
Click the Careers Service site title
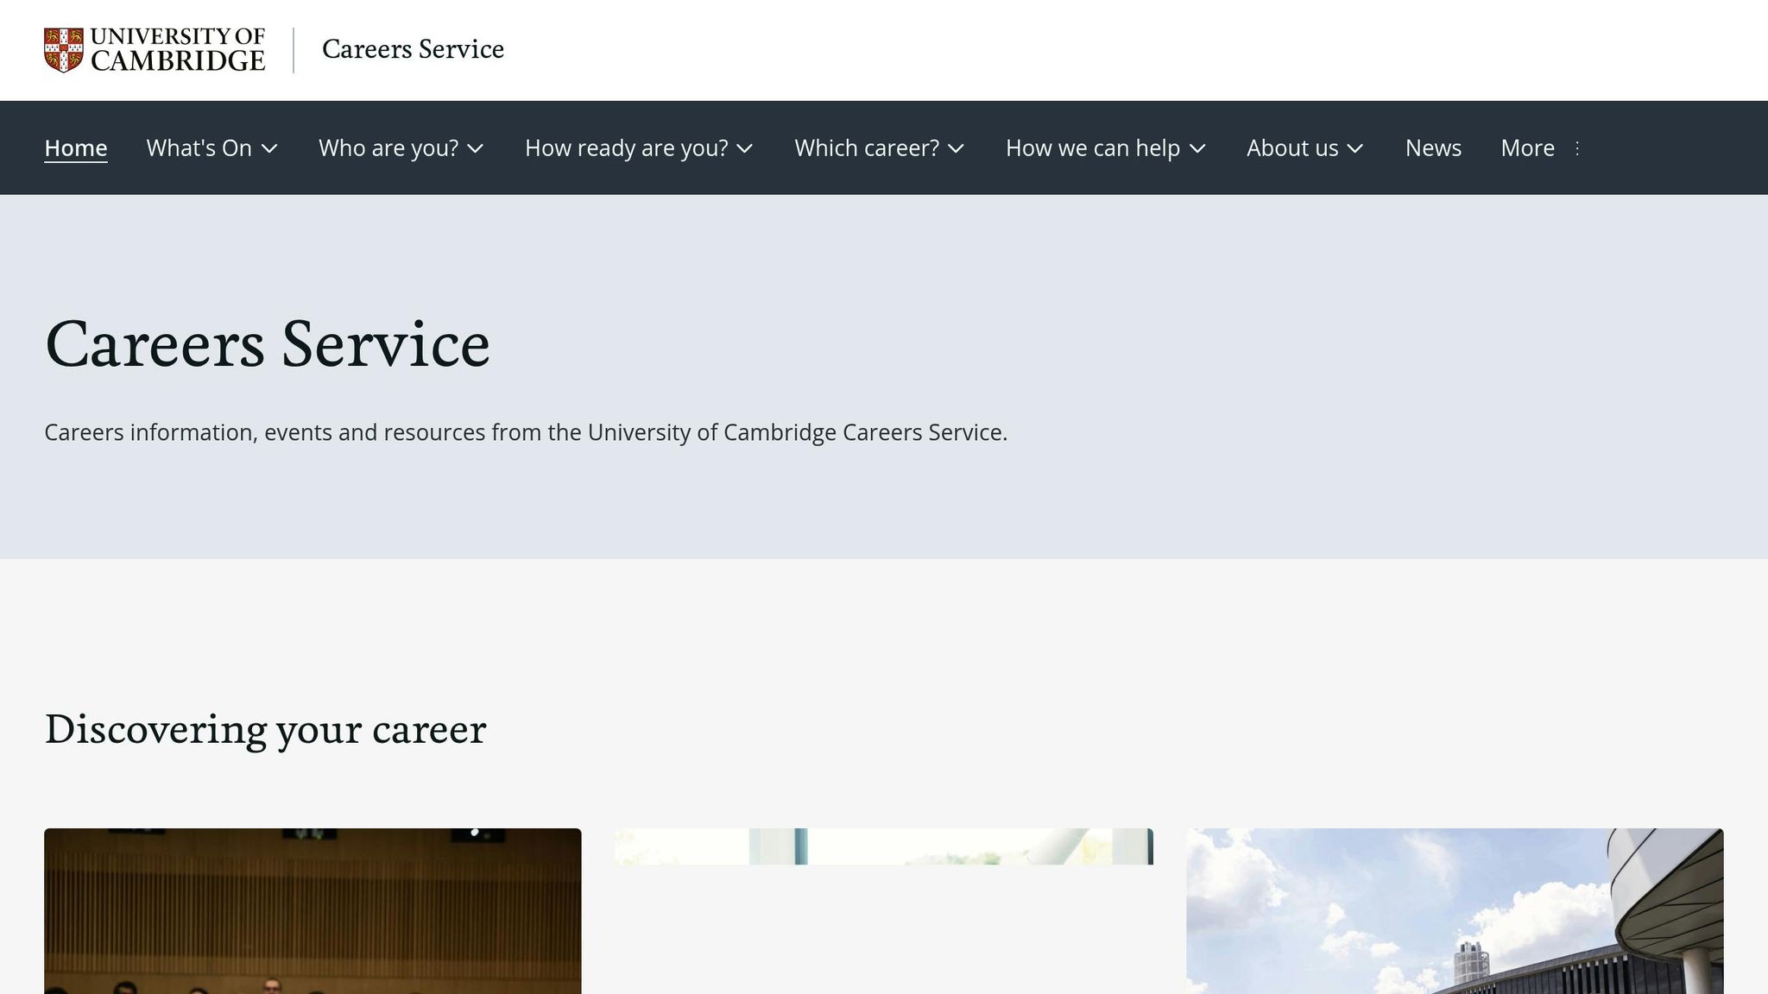tap(413, 49)
